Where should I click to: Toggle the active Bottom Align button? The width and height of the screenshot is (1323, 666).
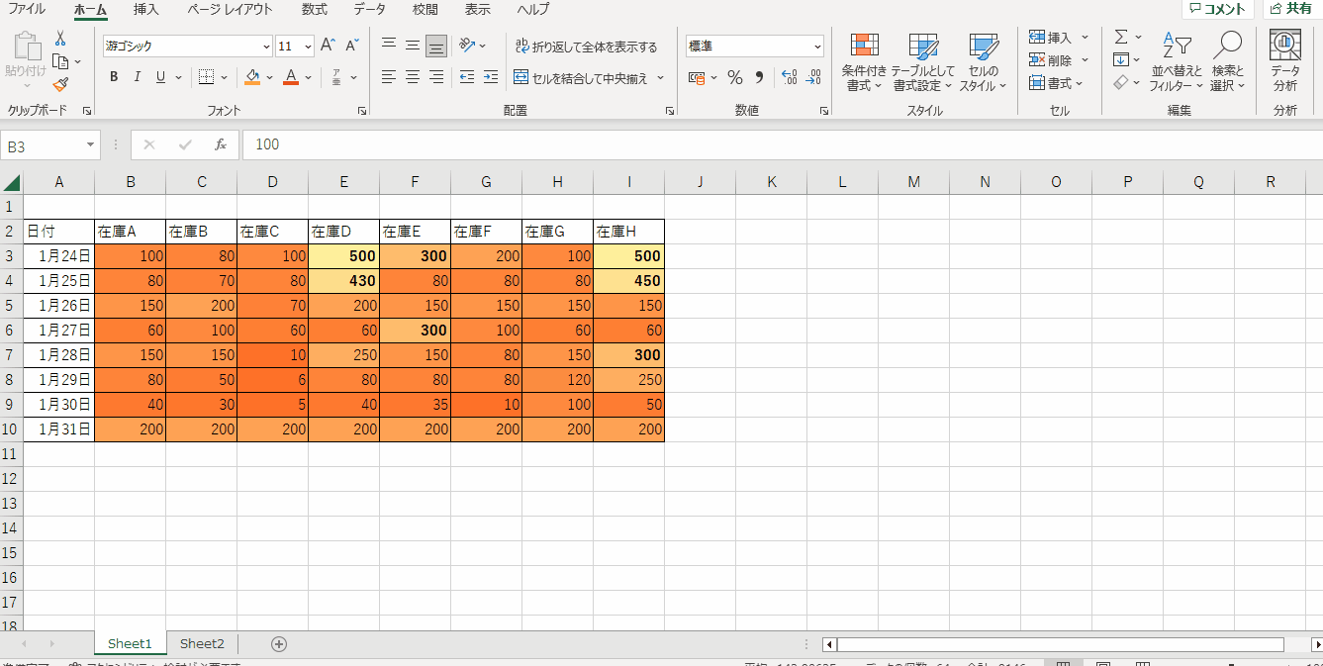[436, 46]
